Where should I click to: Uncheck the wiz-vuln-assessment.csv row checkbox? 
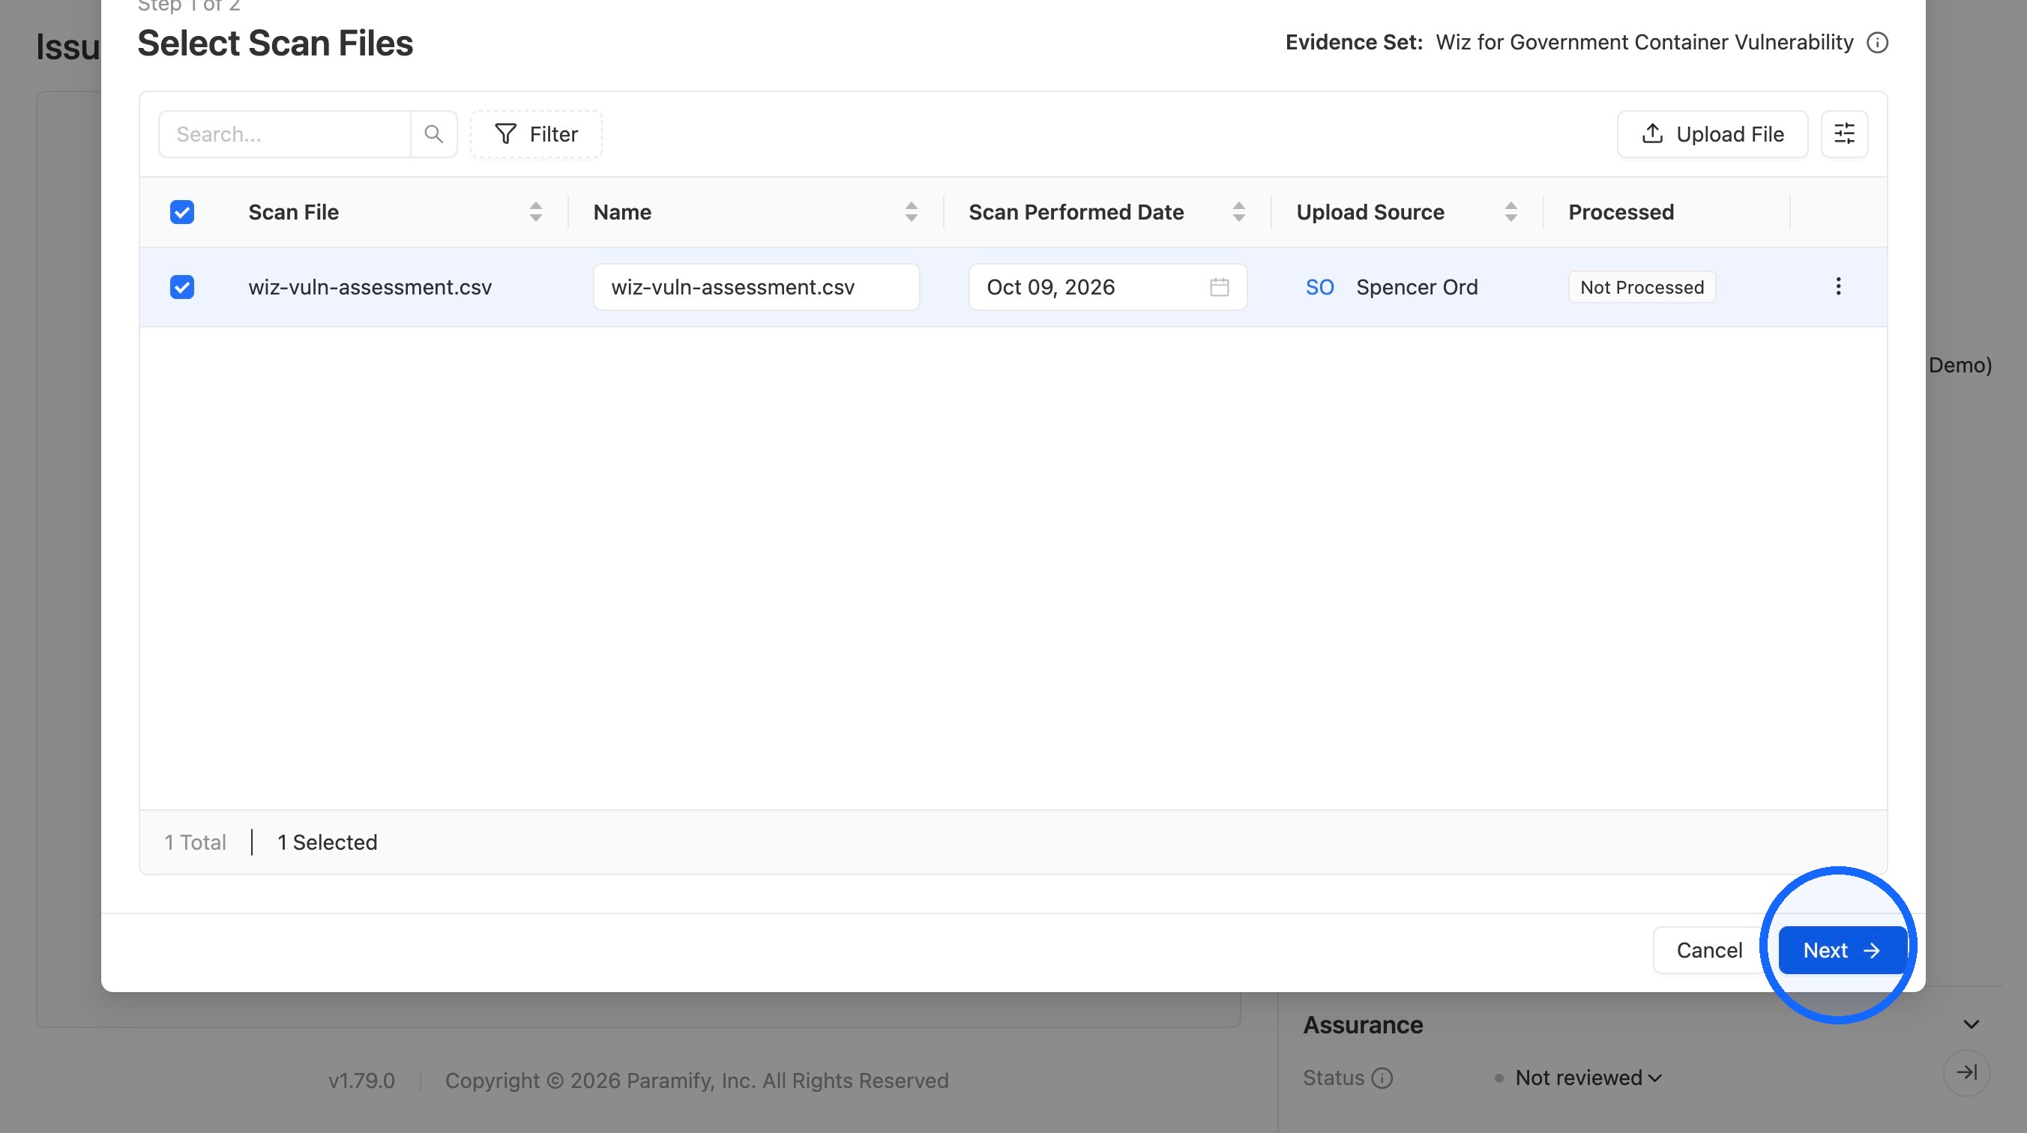[x=181, y=287]
